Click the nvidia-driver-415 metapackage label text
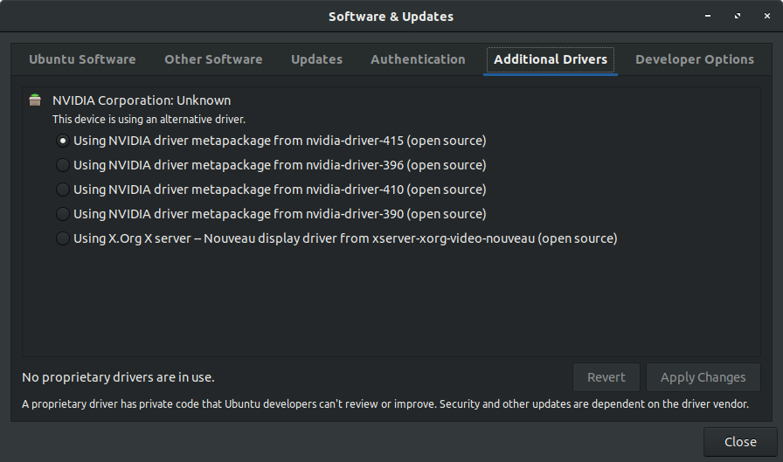This screenshot has width=783, height=462. [280, 141]
